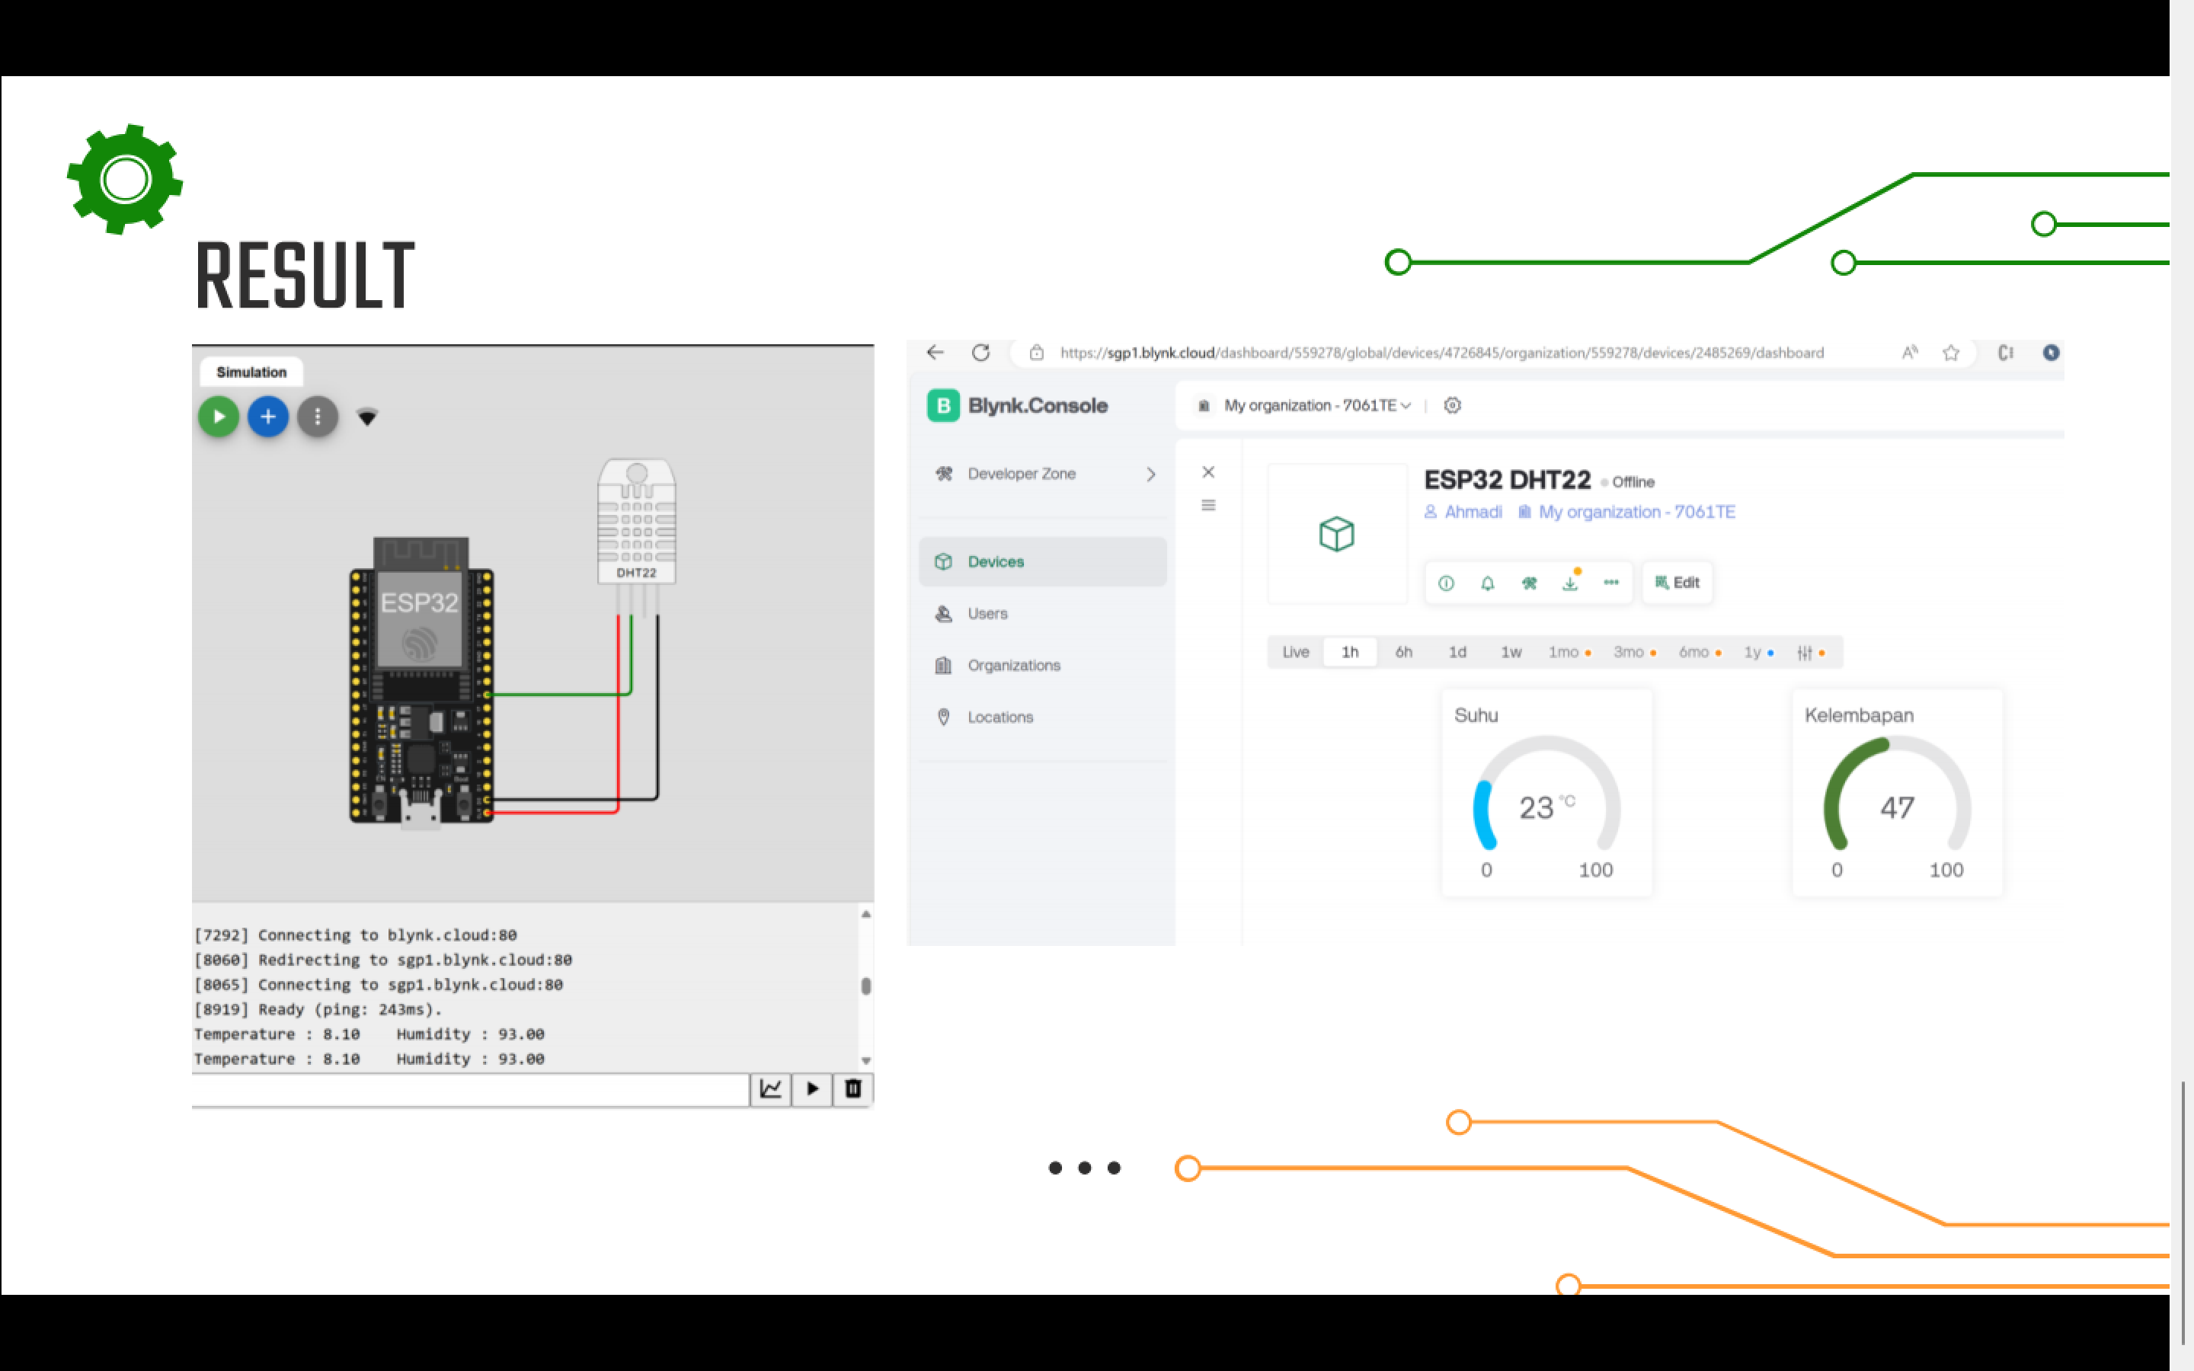Click the Blynk.Console logo
This screenshot has height=1371, width=2194.
point(1017,405)
